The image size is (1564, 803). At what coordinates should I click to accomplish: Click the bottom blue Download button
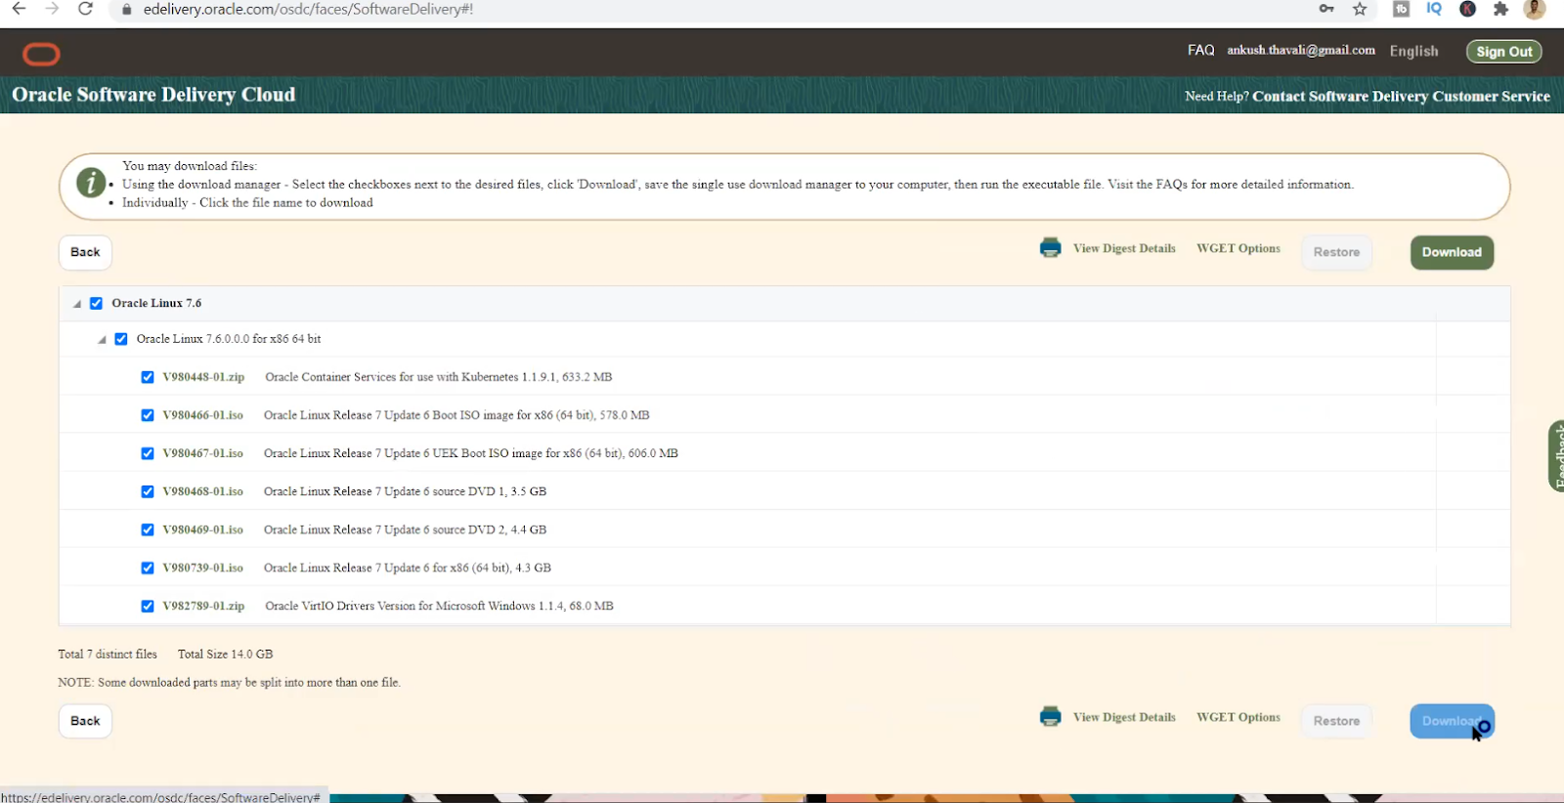tap(1452, 721)
